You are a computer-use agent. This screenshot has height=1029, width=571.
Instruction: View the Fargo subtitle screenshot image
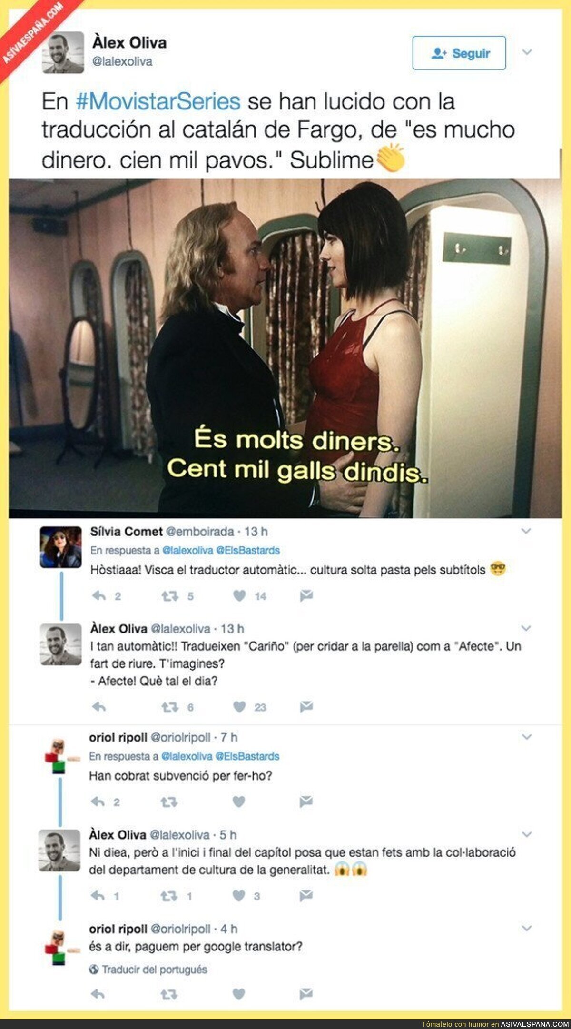coord(285,348)
